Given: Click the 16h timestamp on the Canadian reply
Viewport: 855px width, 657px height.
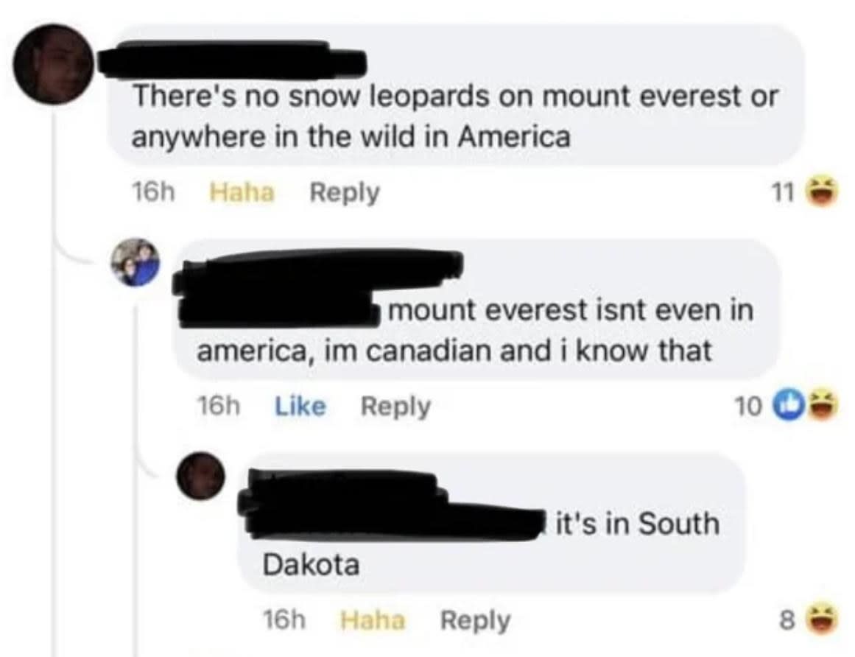Looking at the screenshot, I should coord(217,406).
